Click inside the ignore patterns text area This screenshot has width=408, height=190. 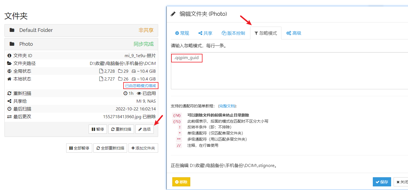288,75
